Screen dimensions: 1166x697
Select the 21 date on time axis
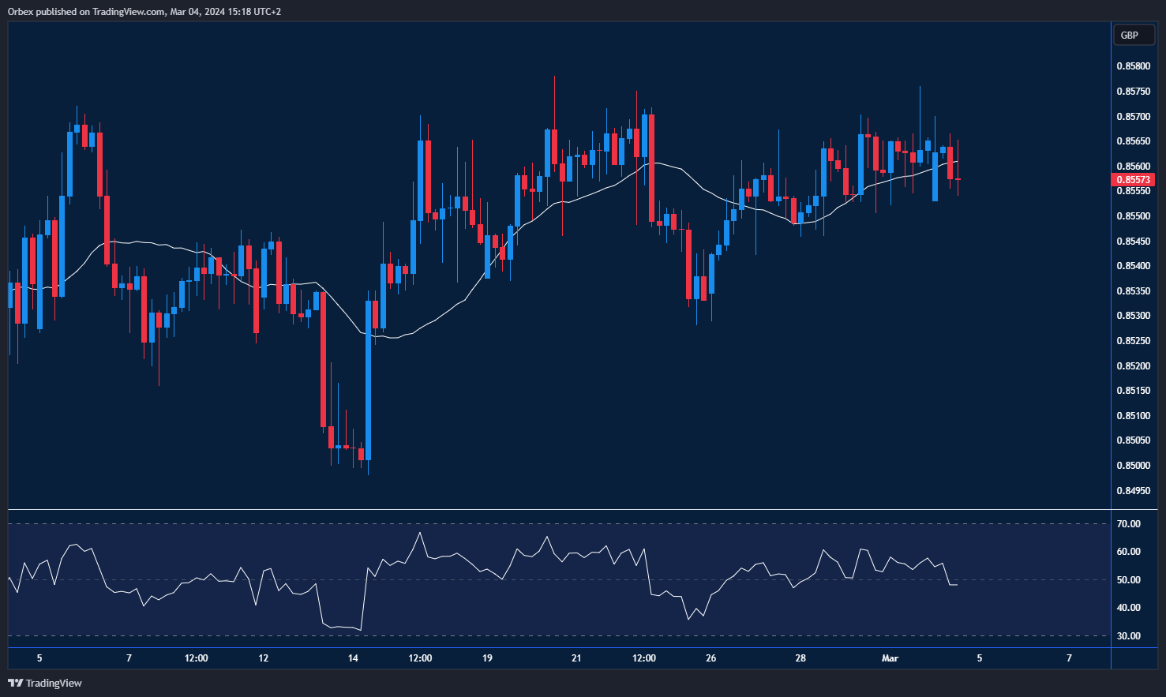pos(576,658)
